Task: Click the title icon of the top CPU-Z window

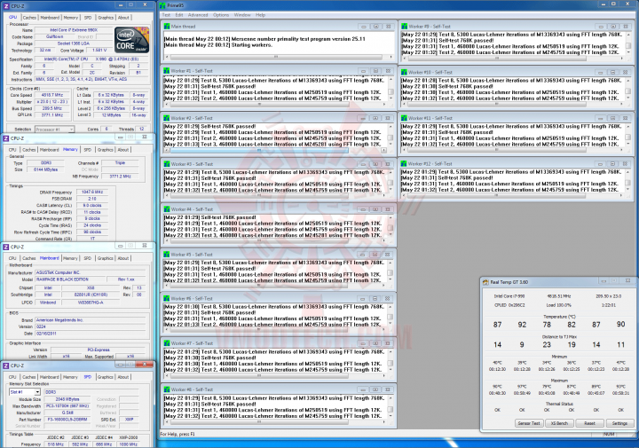Action: pyautogui.click(x=6, y=6)
